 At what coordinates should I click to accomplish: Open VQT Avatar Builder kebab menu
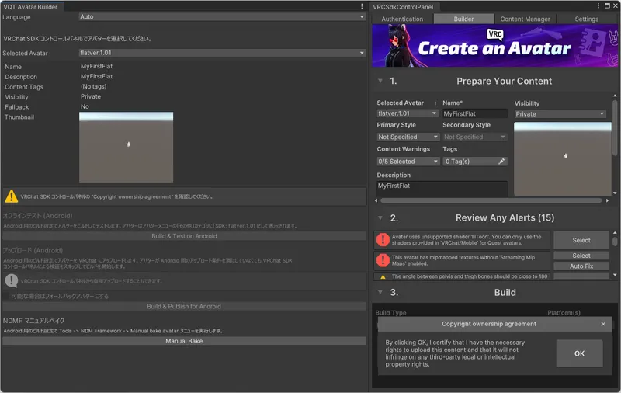tap(362, 6)
